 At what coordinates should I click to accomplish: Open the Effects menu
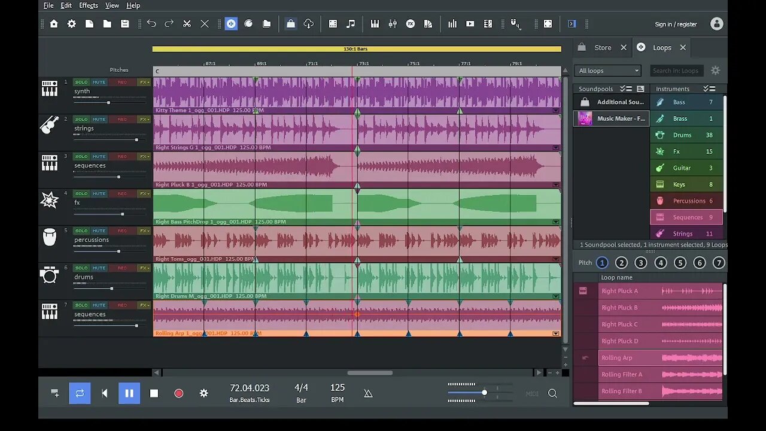(x=89, y=5)
